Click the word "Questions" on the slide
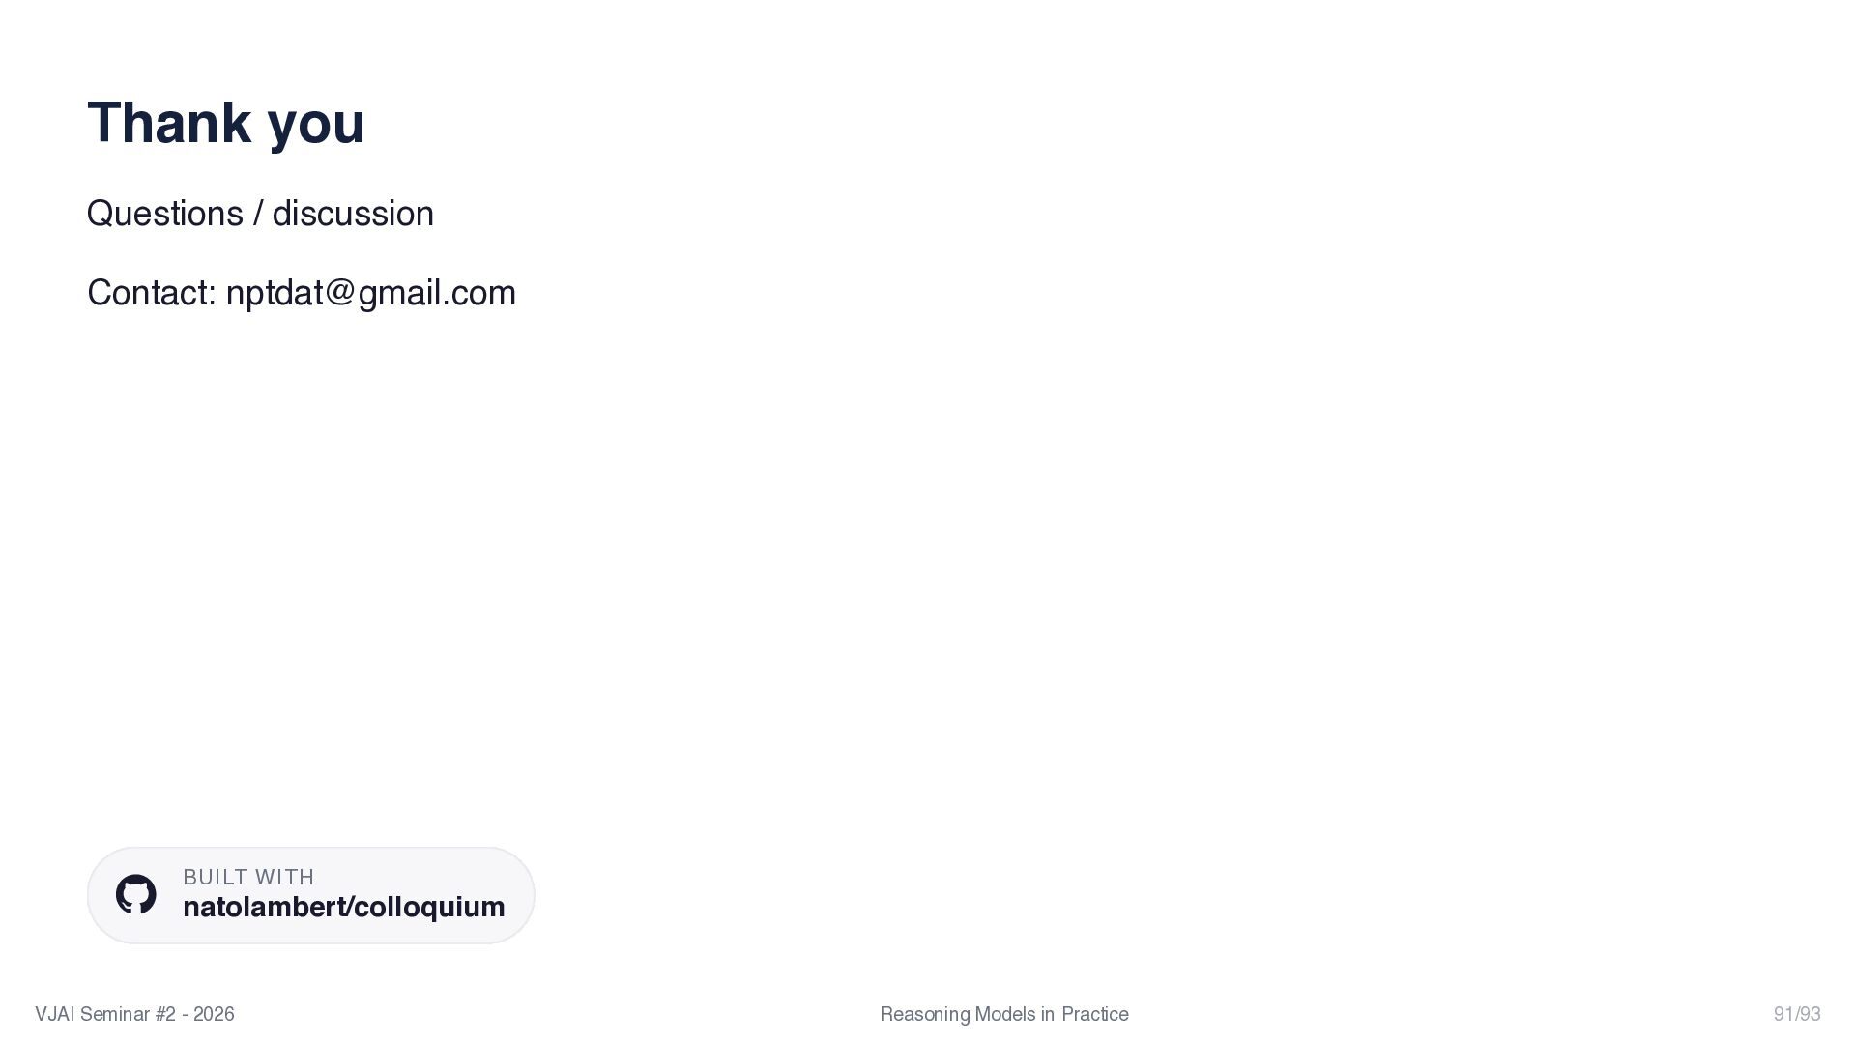Image resolution: width=1856 pixels, height=1044 pixels. 165,214
